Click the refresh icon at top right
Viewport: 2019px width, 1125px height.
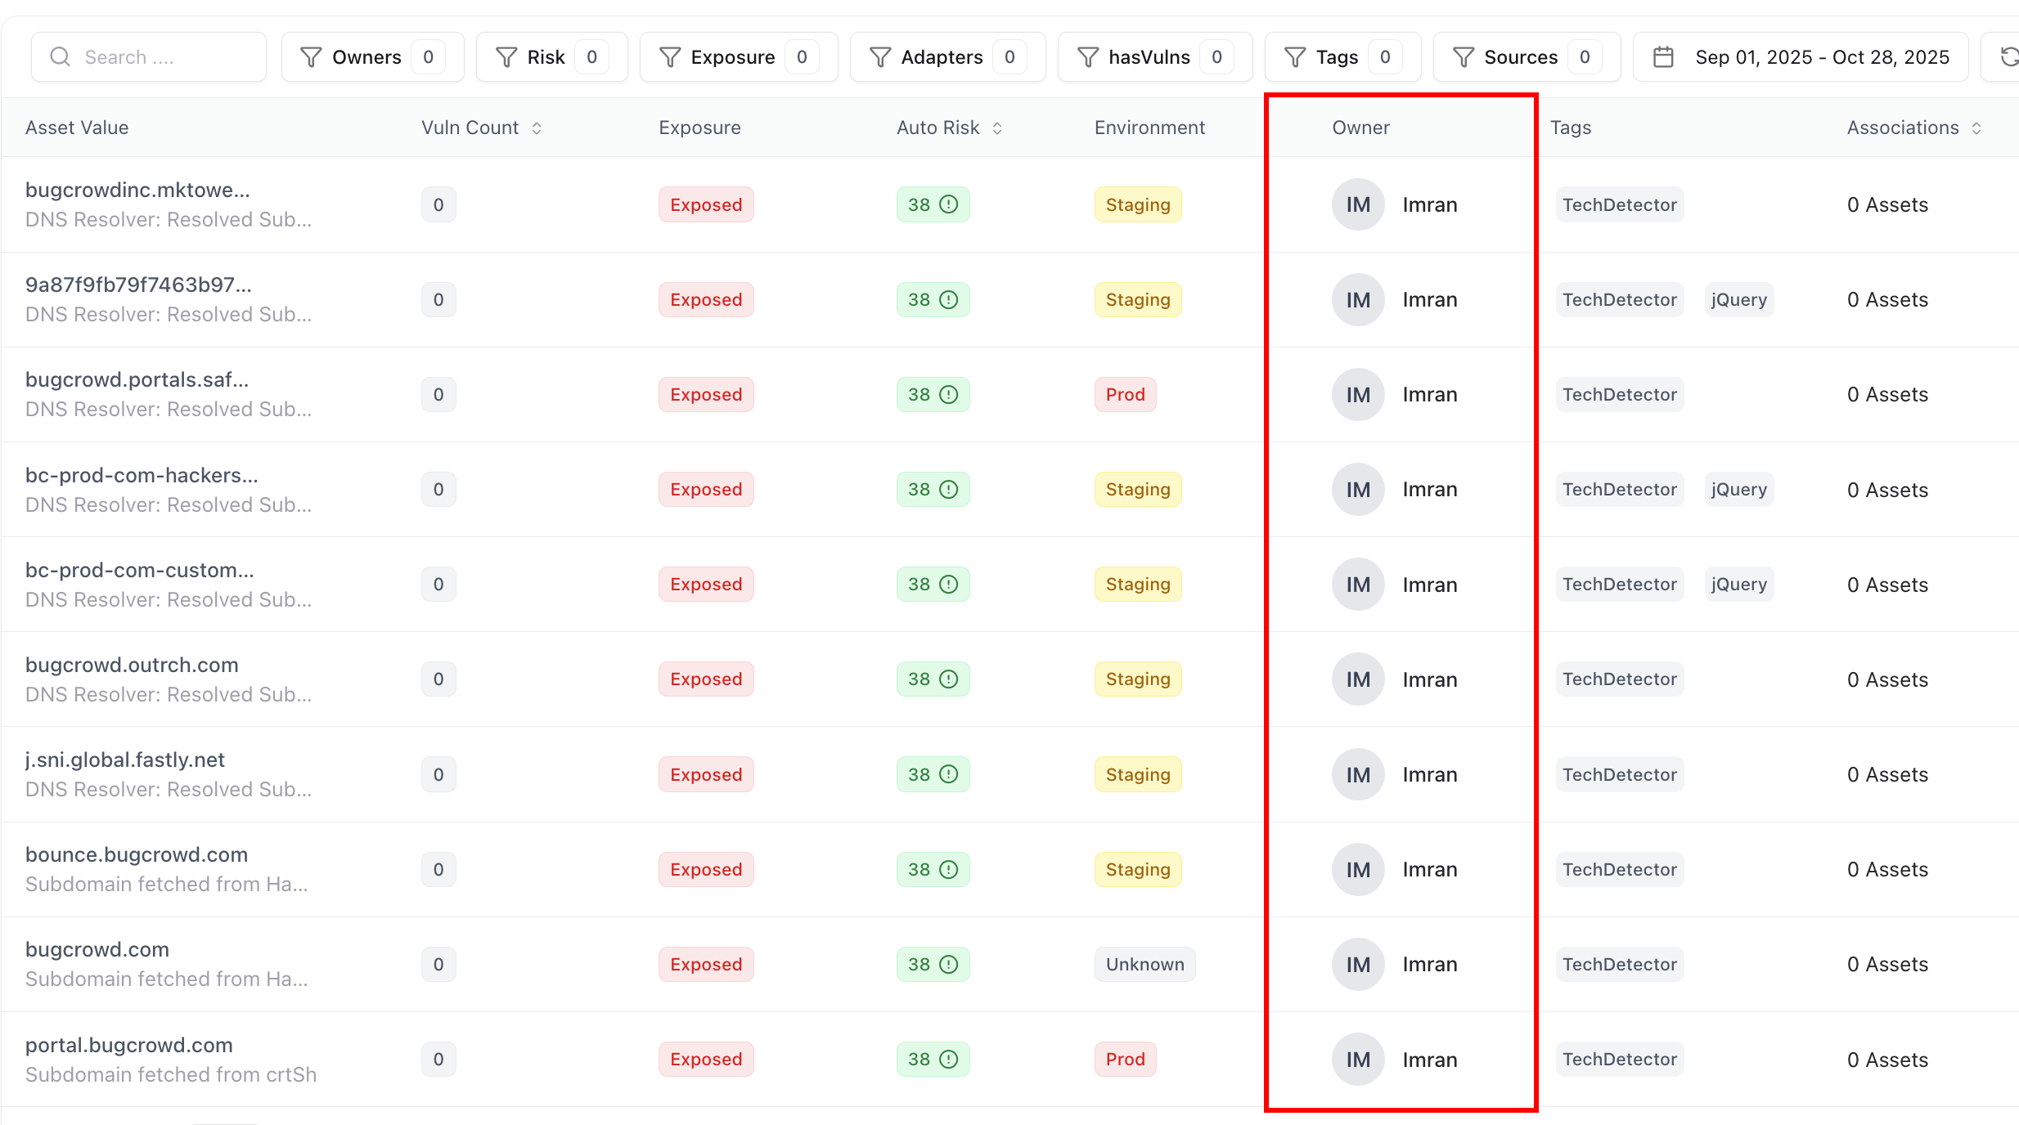click(2008, 57)
